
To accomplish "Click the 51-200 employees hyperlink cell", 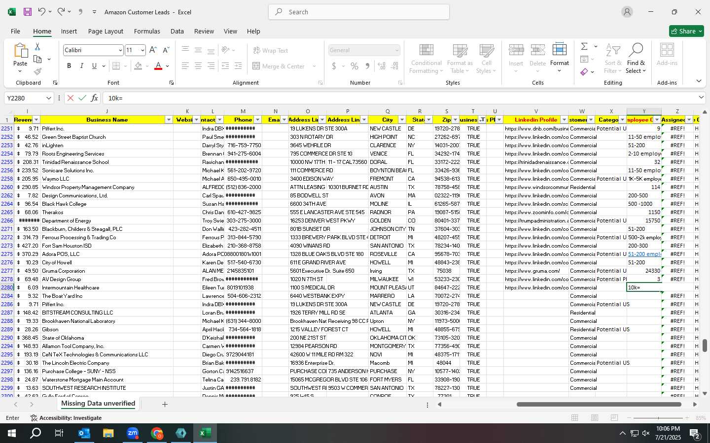I will [x=644, y=254].
